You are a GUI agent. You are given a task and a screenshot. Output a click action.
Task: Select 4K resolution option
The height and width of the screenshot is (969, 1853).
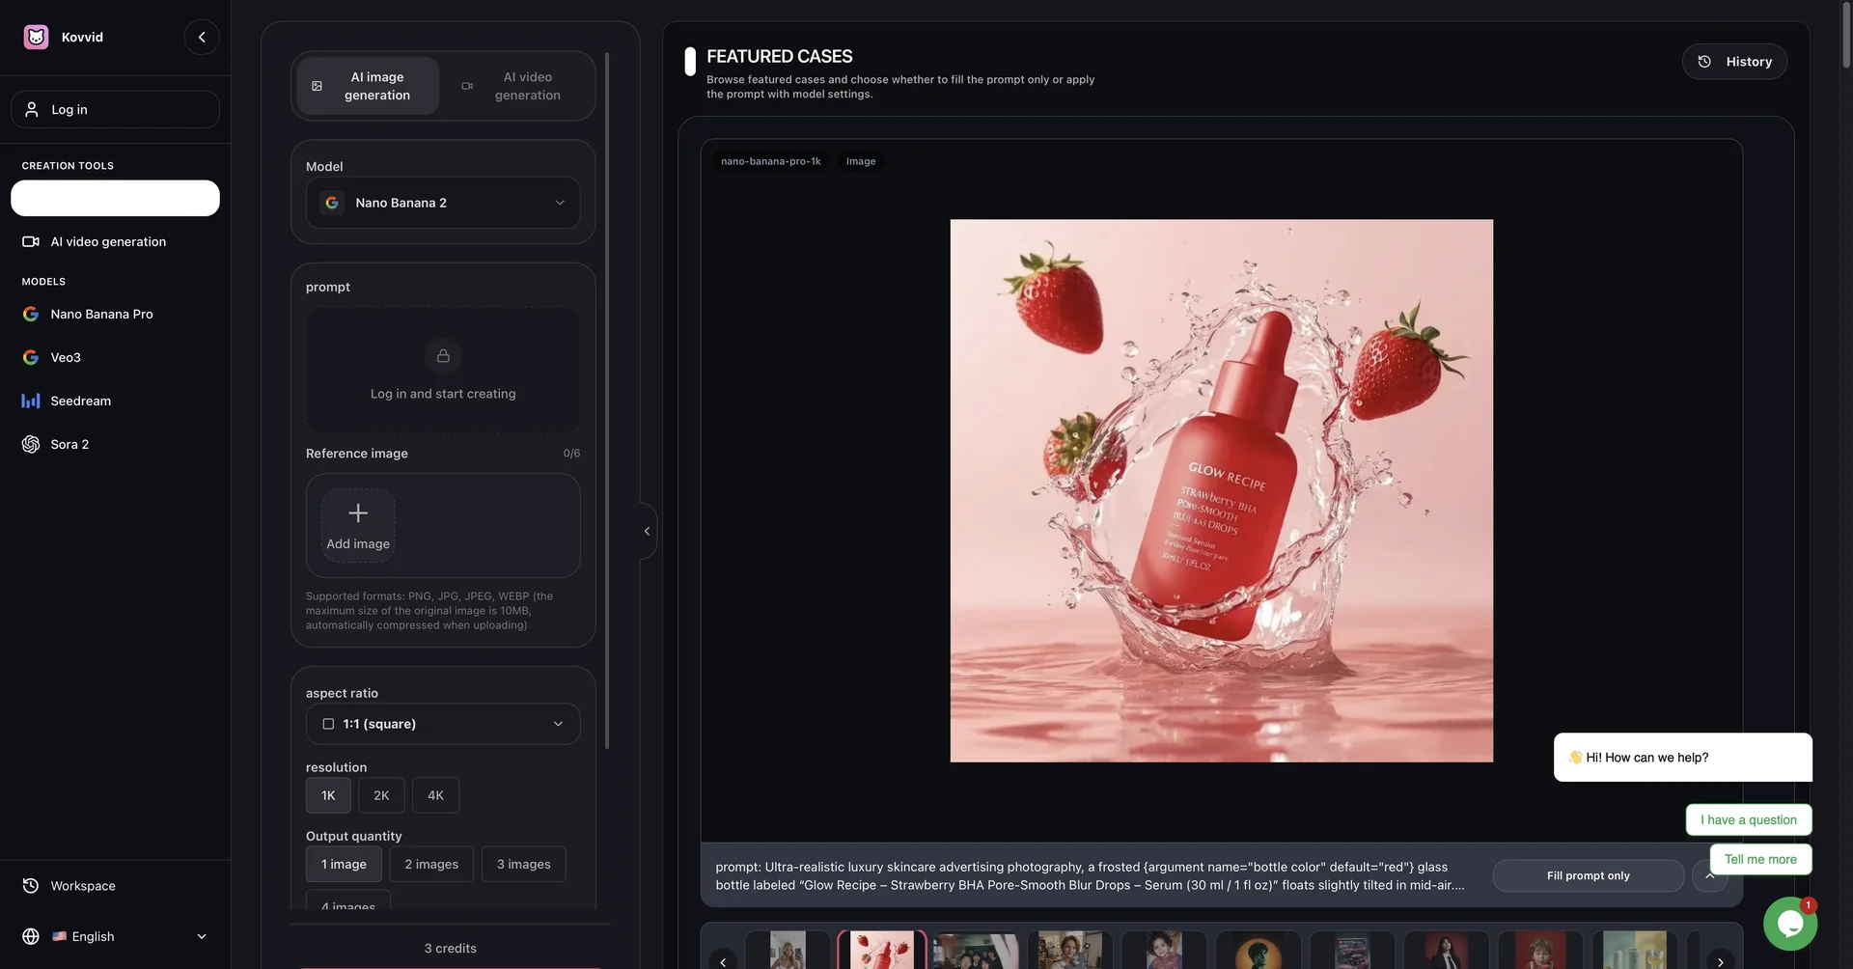coord(435,795)
